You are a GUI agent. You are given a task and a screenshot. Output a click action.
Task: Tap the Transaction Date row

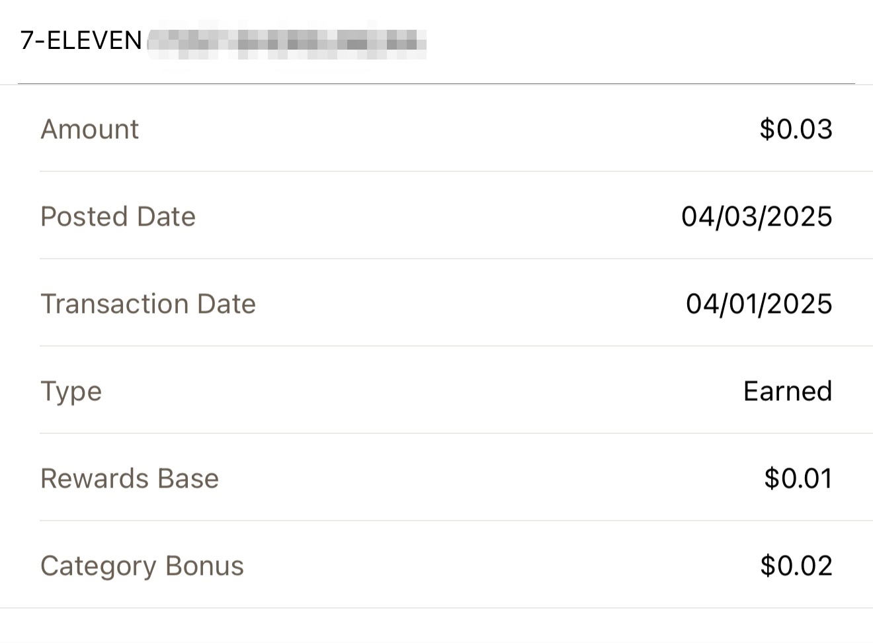436,303
